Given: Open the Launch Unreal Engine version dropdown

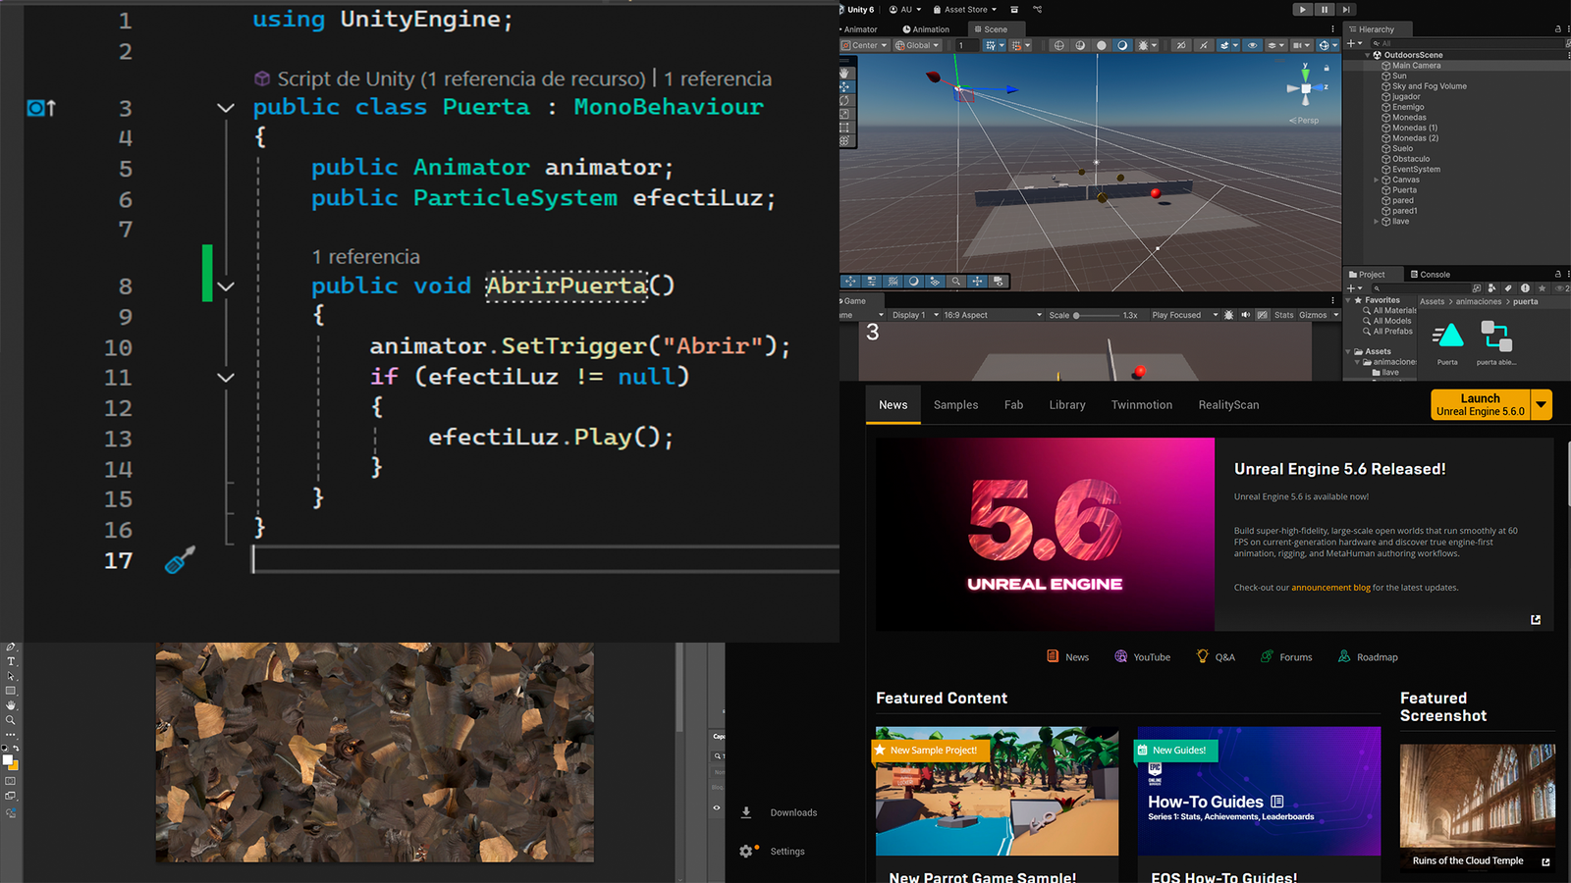Looking at the screenshot, I should point(1542,404).
